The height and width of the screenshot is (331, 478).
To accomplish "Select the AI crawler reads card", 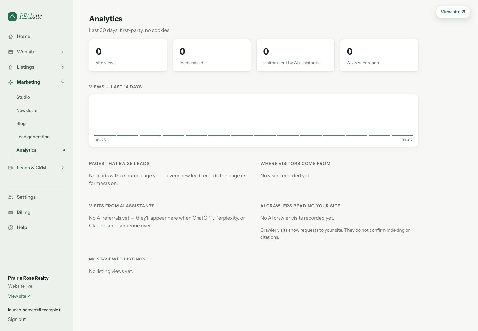I will pyautogui.click(x=379, y=56).
